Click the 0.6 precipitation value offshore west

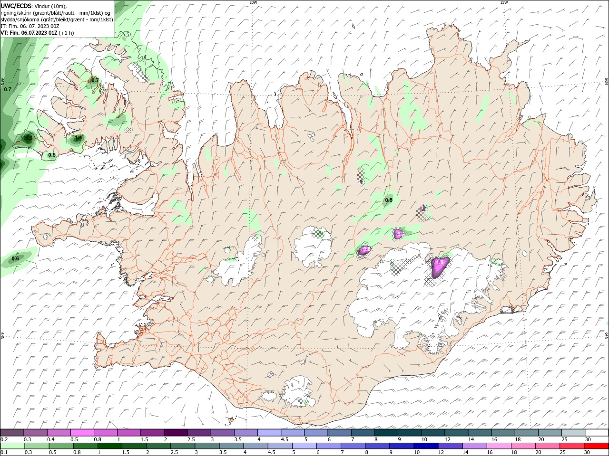tap(15, 258)
